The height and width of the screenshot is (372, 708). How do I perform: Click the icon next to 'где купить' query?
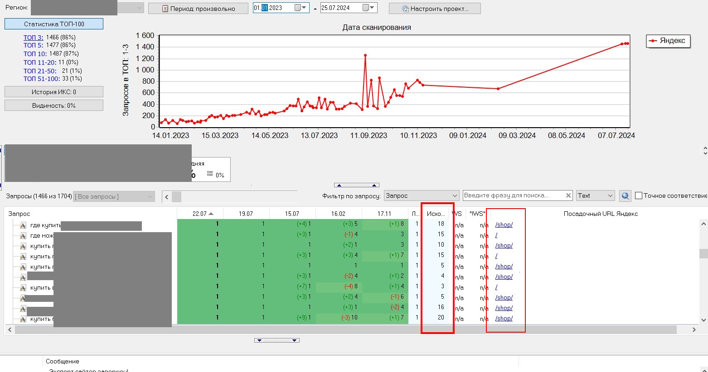tap(23, 225)
